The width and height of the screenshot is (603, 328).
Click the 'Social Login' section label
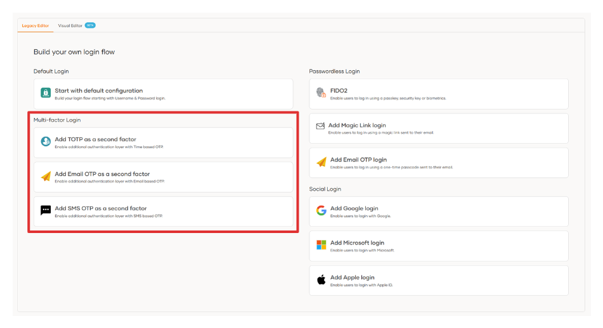(x=325, y=189)
